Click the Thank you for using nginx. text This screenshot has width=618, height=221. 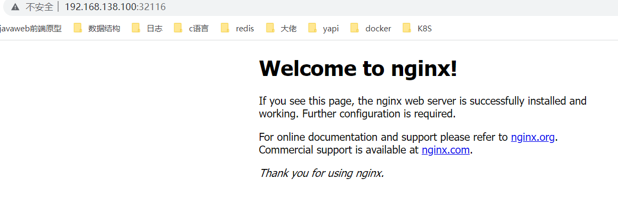pos(322,173)
